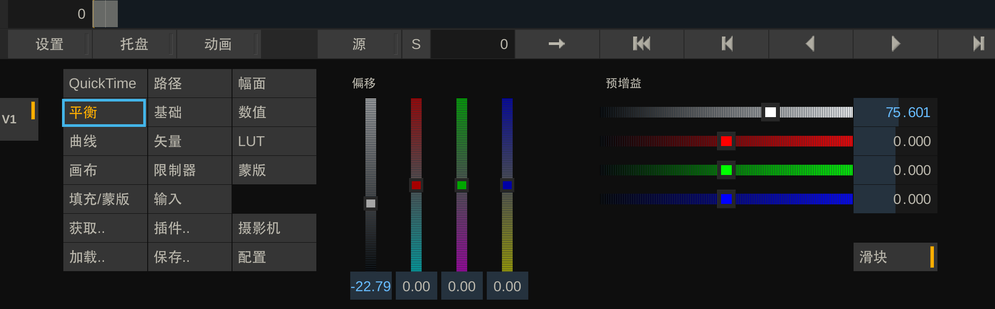Open the 蒙版 panel
Screen dimensions: 995x309
point(274,170)
